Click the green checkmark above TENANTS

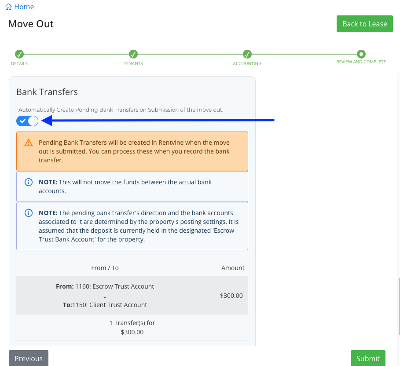coord(133,54)
